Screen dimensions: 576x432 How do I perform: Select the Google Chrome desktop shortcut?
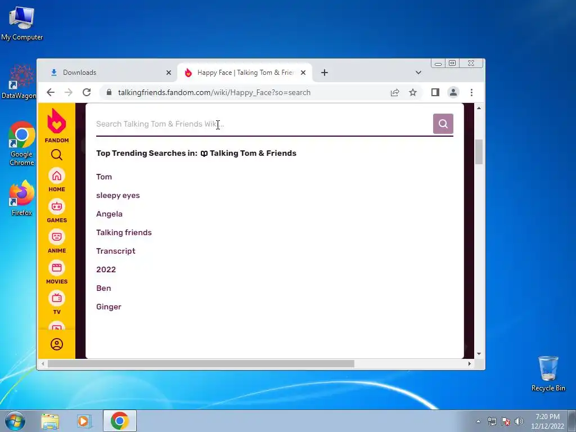[x=22, y=143]
